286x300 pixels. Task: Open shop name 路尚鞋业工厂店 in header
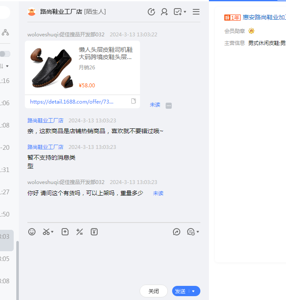[x=61, y=12]
